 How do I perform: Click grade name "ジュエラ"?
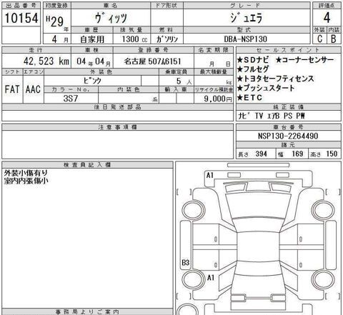pos(247,18)
